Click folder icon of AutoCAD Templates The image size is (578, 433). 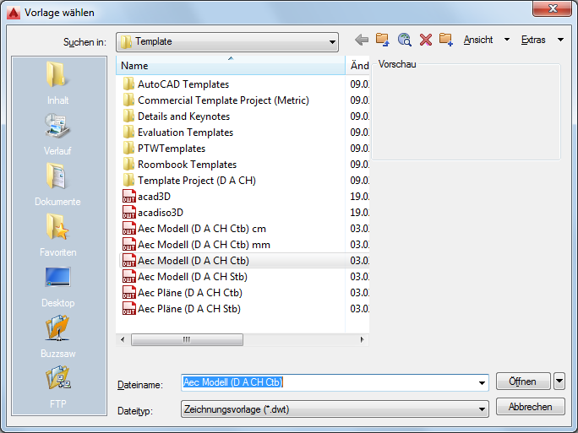(128, 84)
